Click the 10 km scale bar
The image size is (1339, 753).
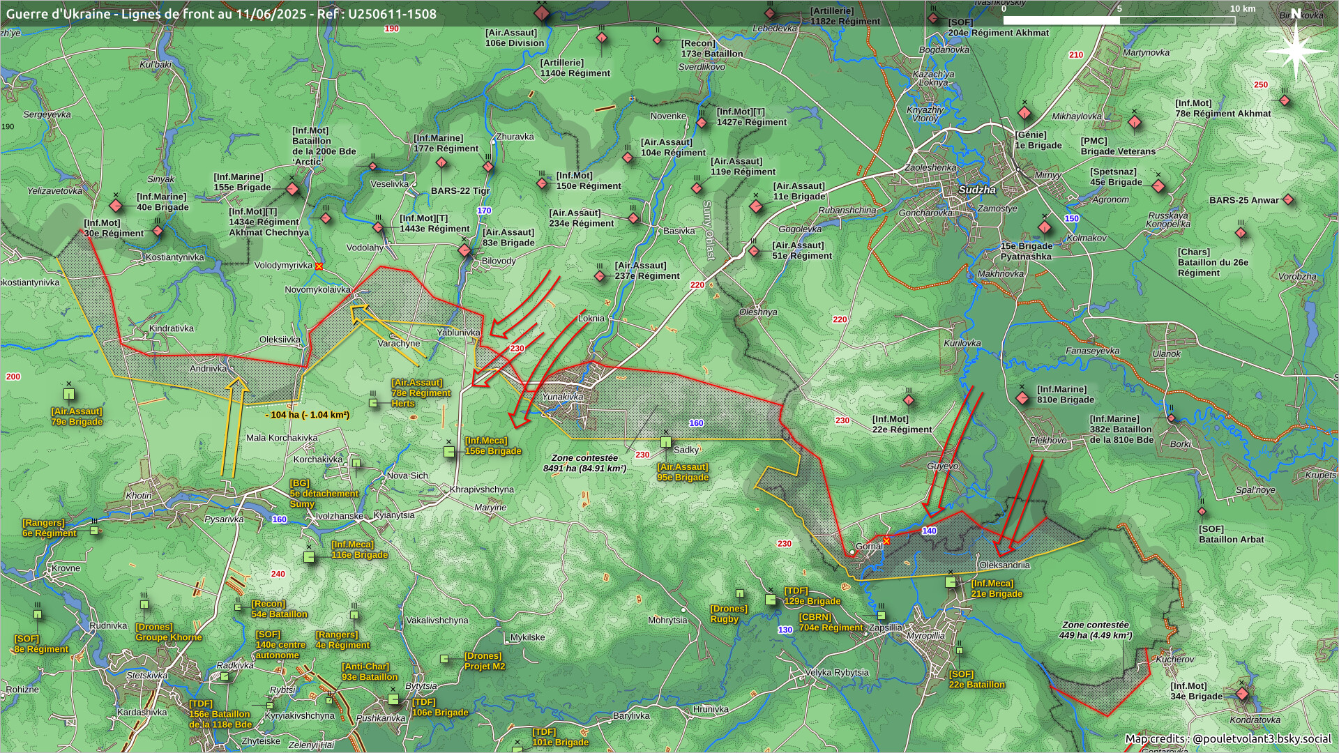pos(1119,20)
